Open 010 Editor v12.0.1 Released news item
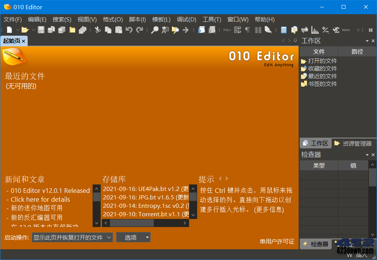Screen dimensions: 377x260 (50, 190)
